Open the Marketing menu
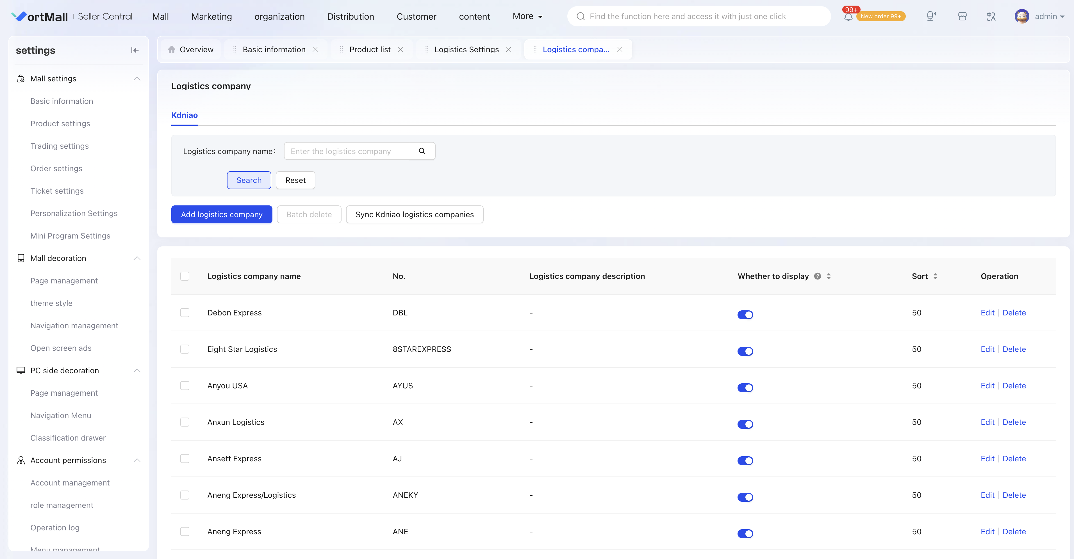Viewport: 1074px width, 559px height. click(211, 17)
